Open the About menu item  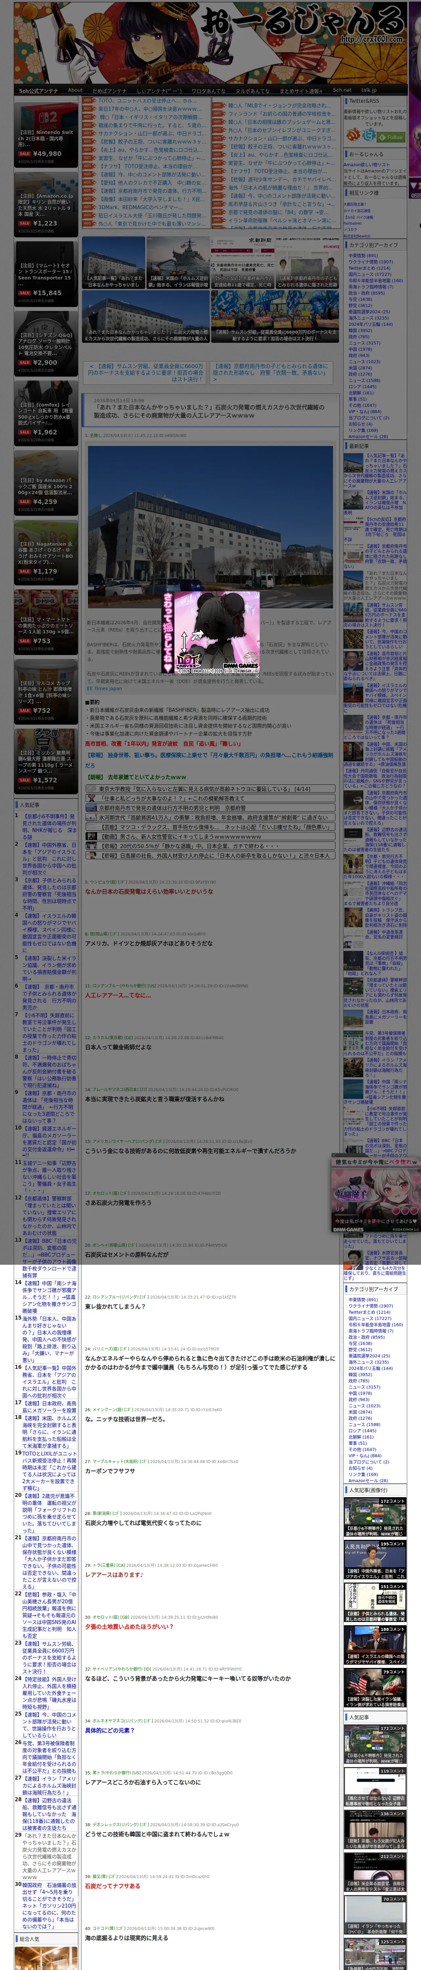pyautogui.click(x=75, y=90)
